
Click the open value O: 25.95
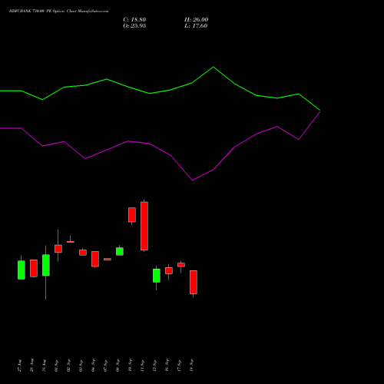coord(134,26)
